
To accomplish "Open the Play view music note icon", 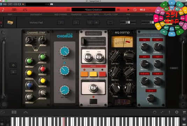I will (3, 10).
